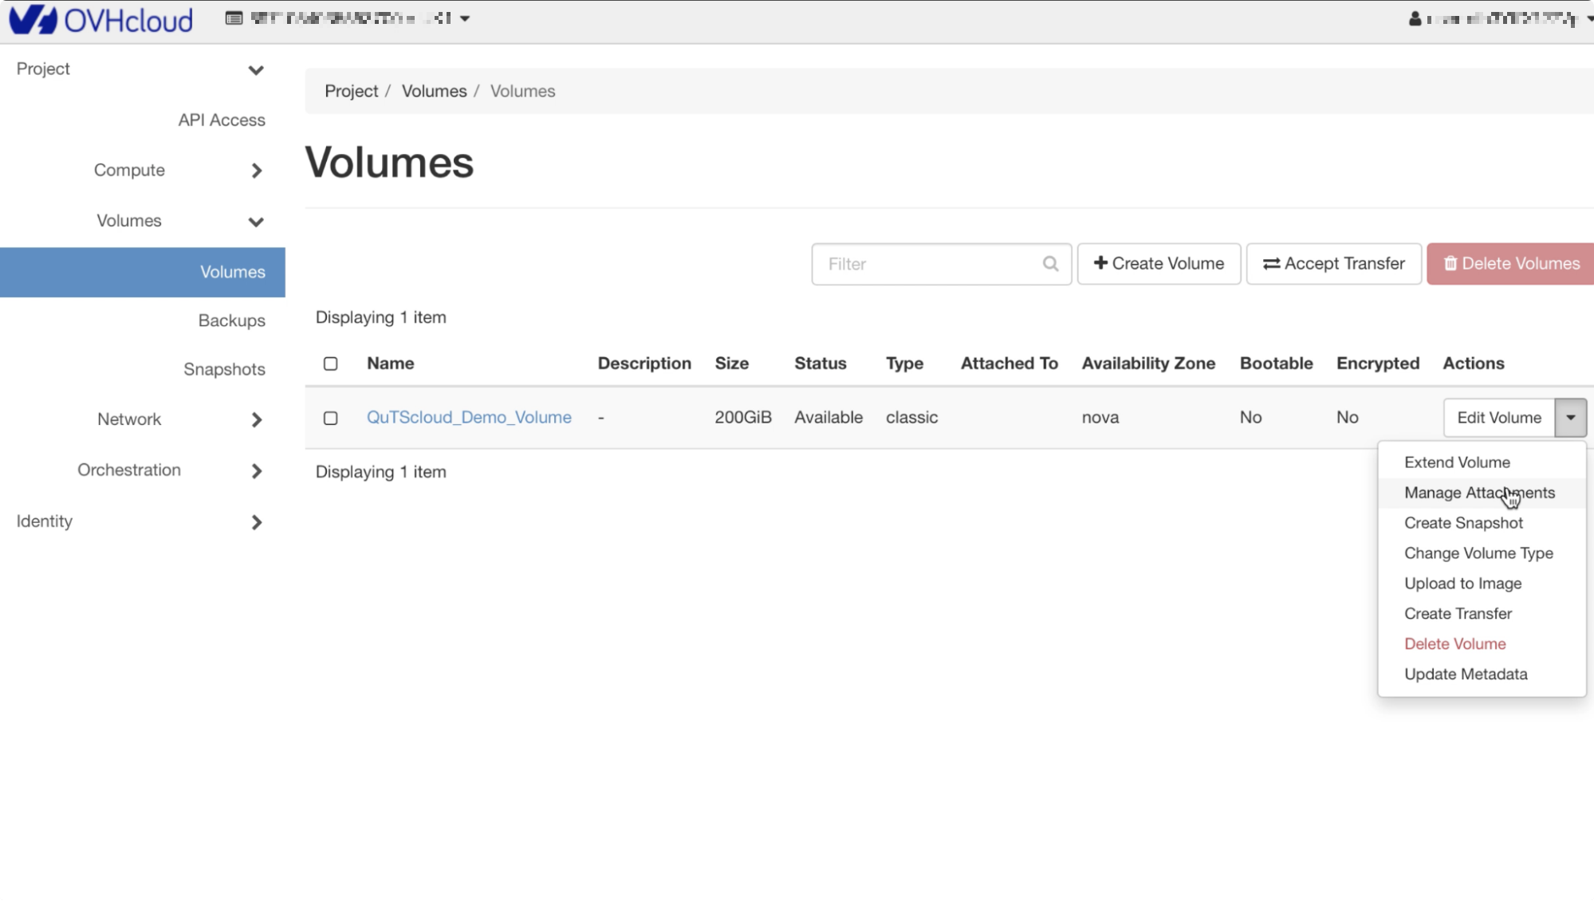Collapse the Volumes sidebar group

pos(255,222)
